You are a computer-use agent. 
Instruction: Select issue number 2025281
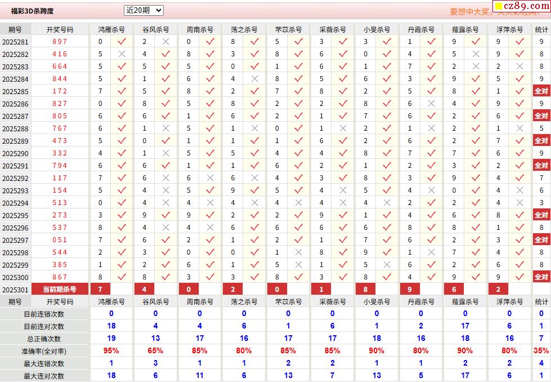pyautogui.click(x=15, y=42)
